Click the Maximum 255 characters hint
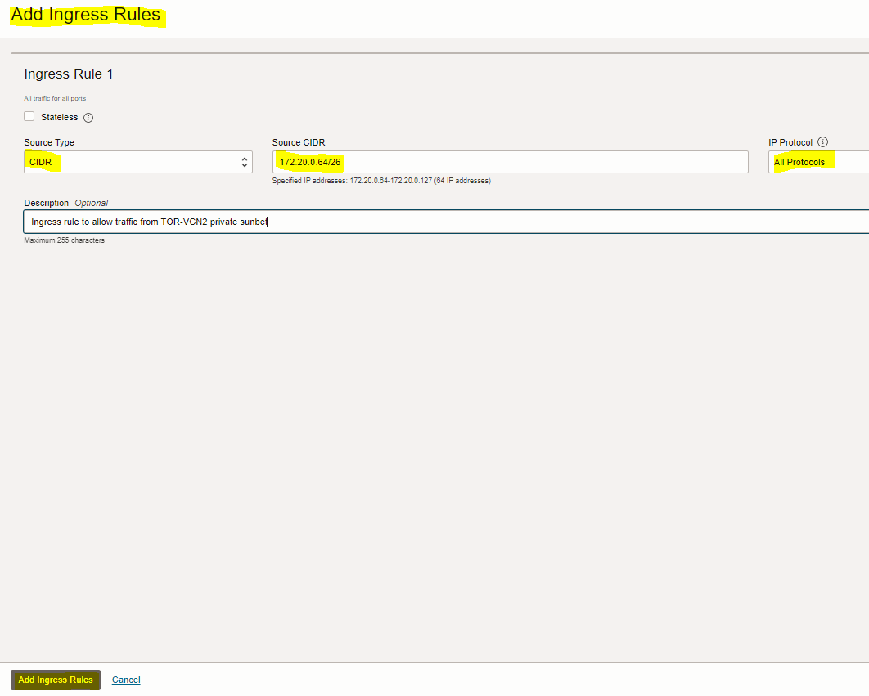This screenshot has height=696, width=869. 64,240
